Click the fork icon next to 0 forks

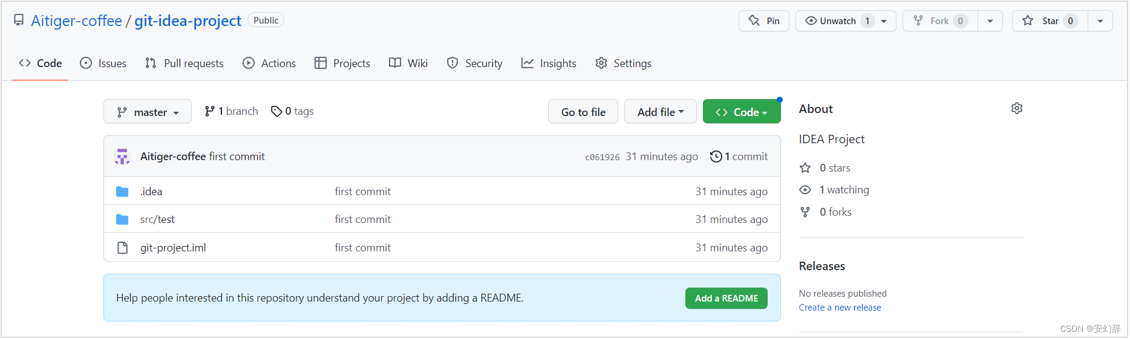click(x=805, y=212)
